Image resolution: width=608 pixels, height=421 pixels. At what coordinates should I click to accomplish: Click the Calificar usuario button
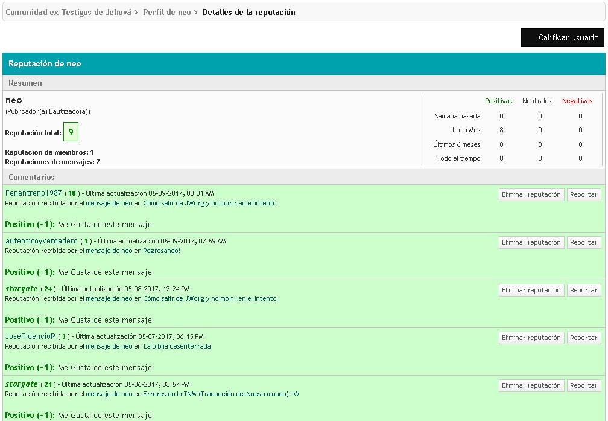tap(563, 37)
